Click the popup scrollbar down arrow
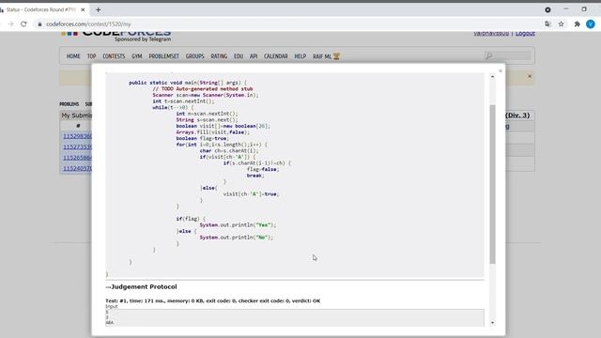Image resolution: width=601 pixels, height=338 pixels. tap(492, 323)
